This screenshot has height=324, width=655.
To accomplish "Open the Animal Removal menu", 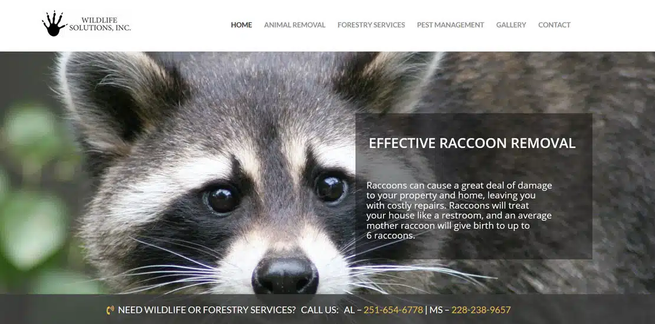I will coord(294,25).
